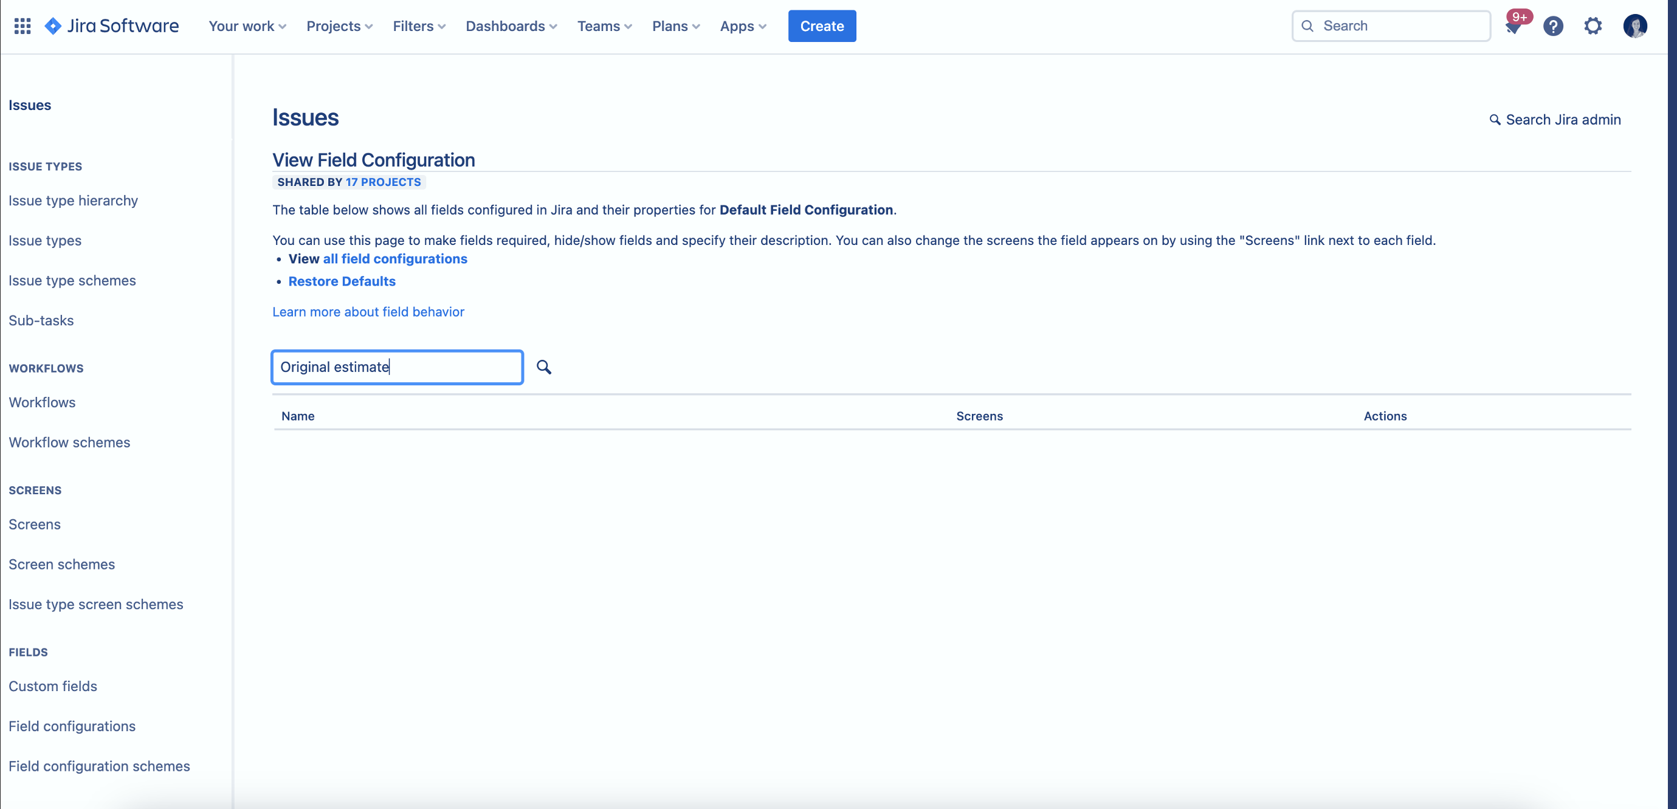The width and height of the screenshot is (1677, 809).
Task: Open the Help question mark icon
Action: coord(1554,26)
